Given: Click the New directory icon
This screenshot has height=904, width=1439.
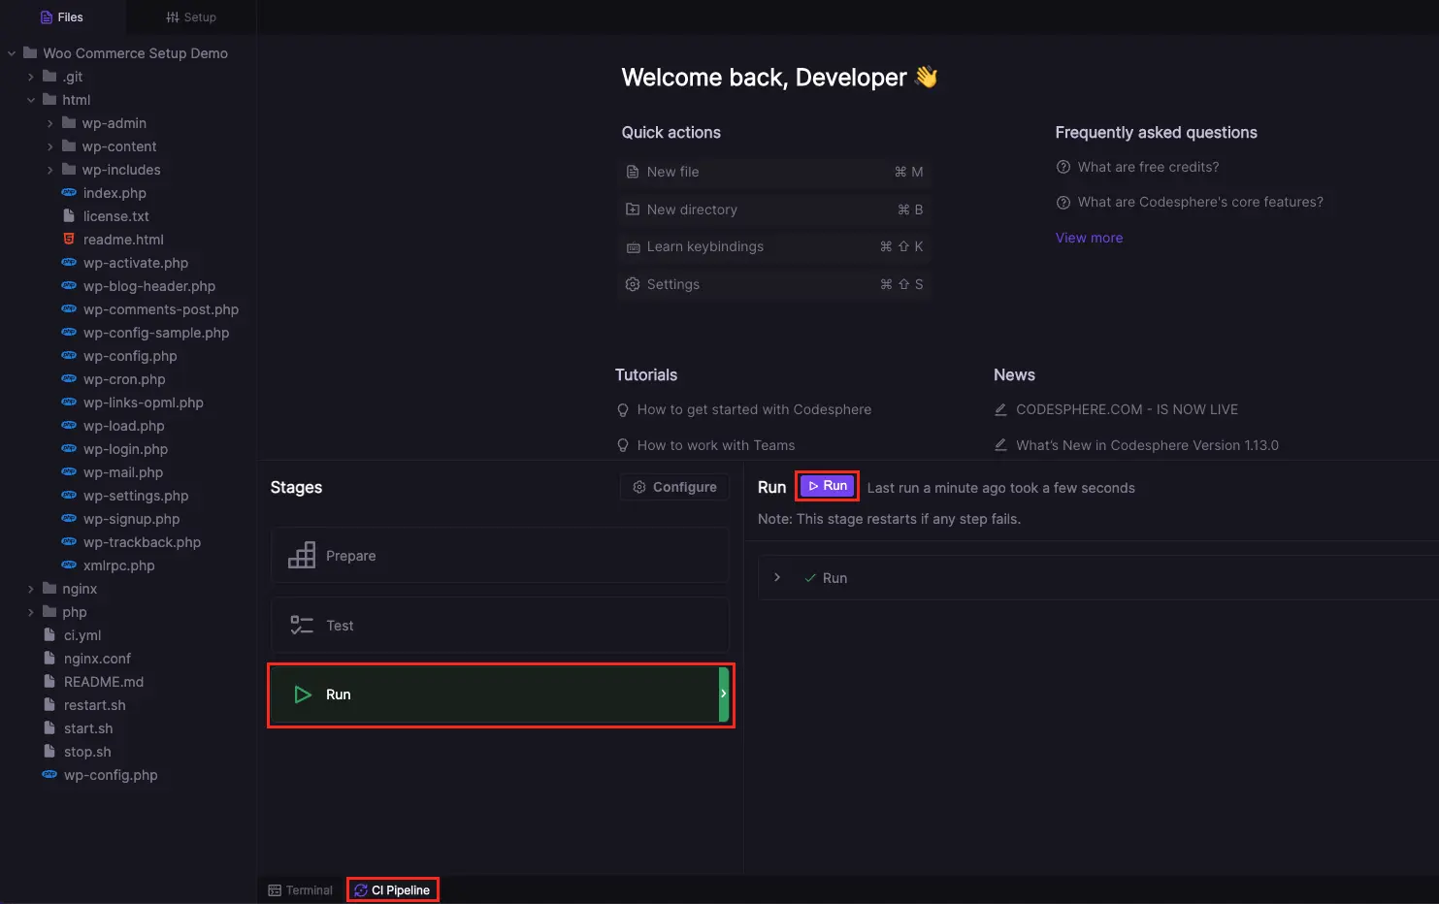Looking at the screenshot, I should pos(634,210).
